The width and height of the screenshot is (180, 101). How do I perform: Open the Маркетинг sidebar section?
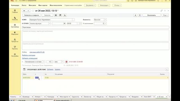[15, 33]
